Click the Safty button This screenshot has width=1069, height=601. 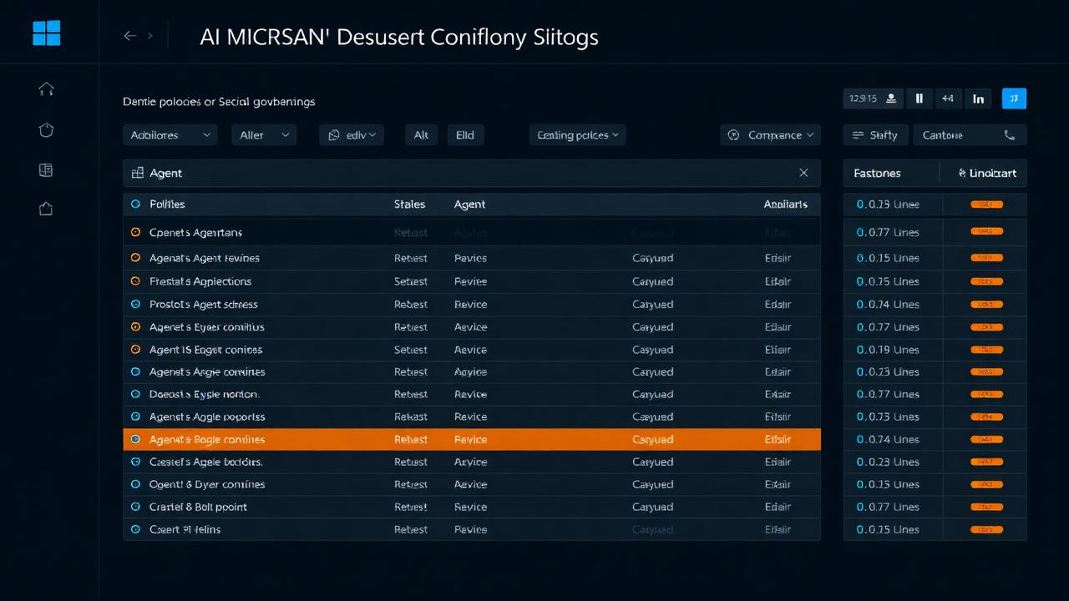[875, 135]
